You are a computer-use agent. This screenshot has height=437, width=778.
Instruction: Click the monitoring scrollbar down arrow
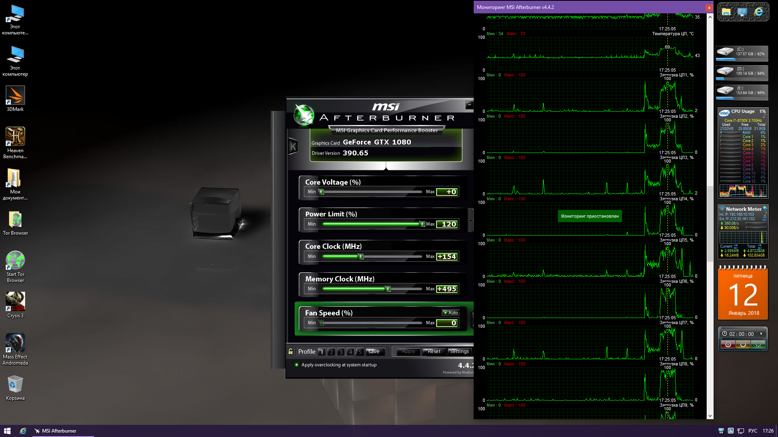710,416
